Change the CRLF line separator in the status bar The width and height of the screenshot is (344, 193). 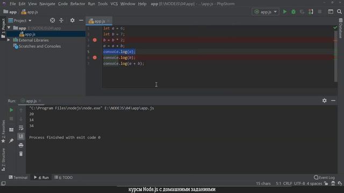pyautogui.click(x=288, y=183)
